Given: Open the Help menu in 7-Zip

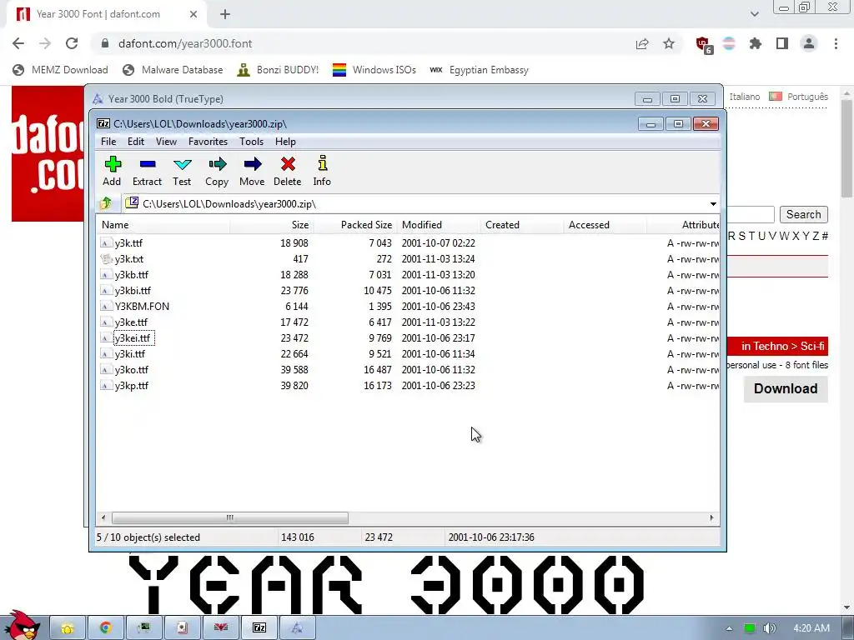Looking at the screenshot, I should coord(285,142).
